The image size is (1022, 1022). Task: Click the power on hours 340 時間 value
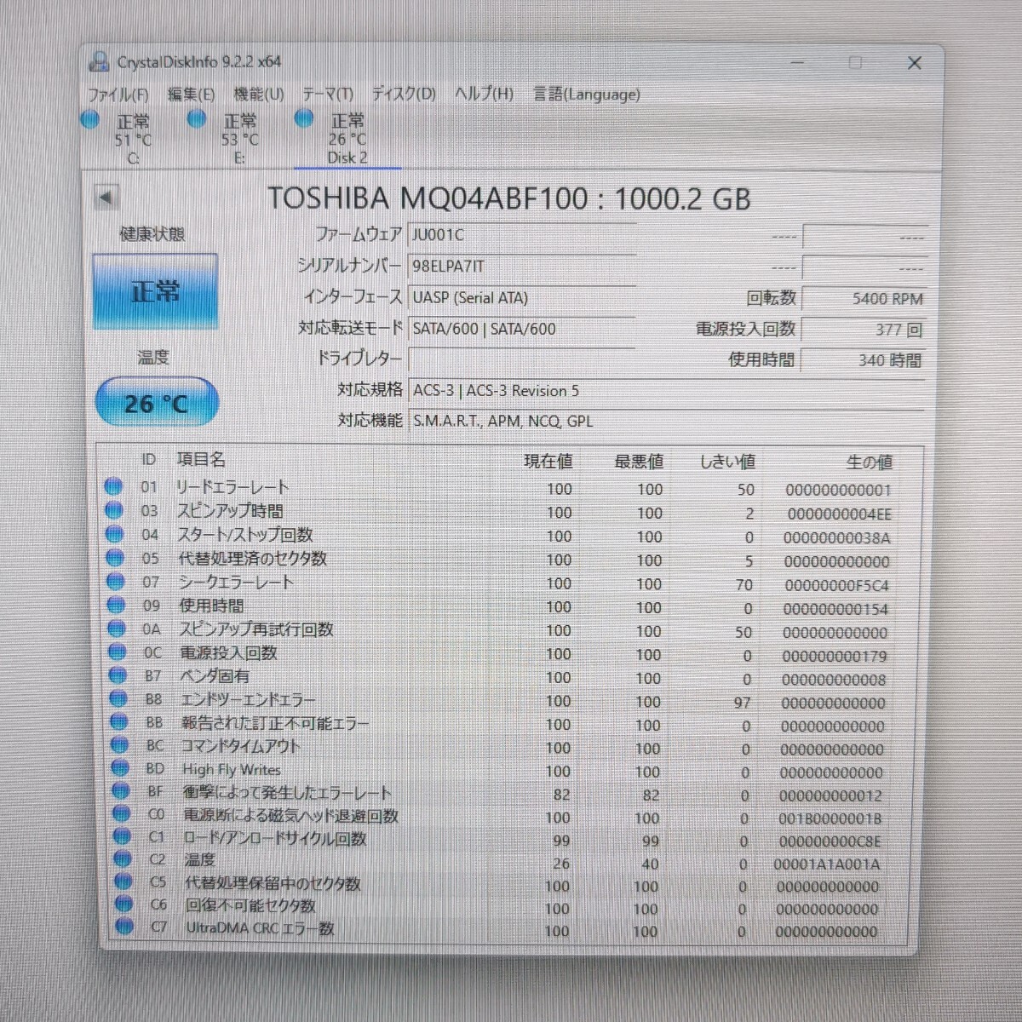[864, 360]
